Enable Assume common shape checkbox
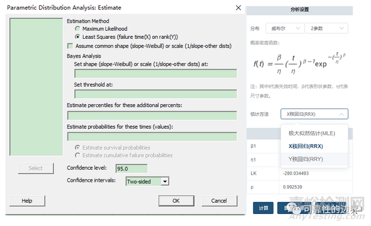371x226 pixels. pyautogui.click(x=70, y=46)
